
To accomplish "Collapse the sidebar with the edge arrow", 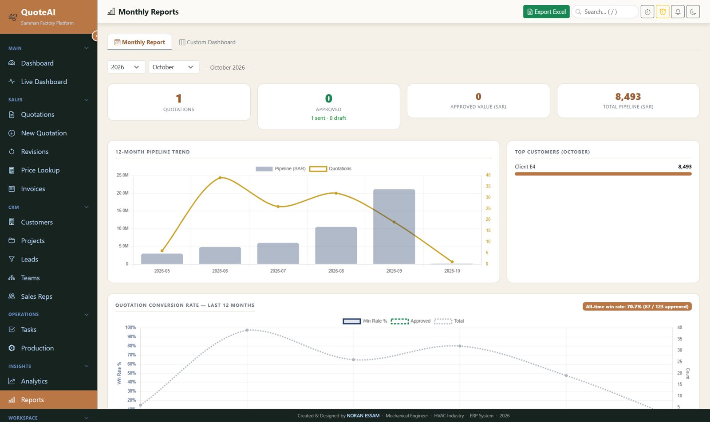I will coord(95,36).
